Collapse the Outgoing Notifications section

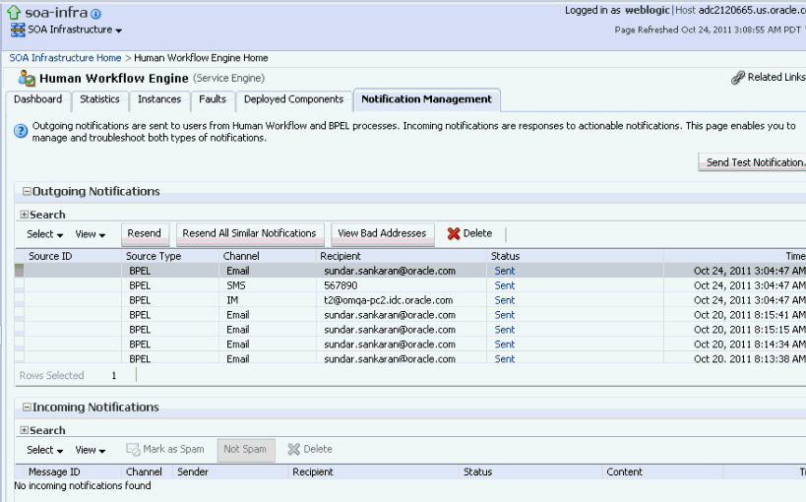(27, 191)
